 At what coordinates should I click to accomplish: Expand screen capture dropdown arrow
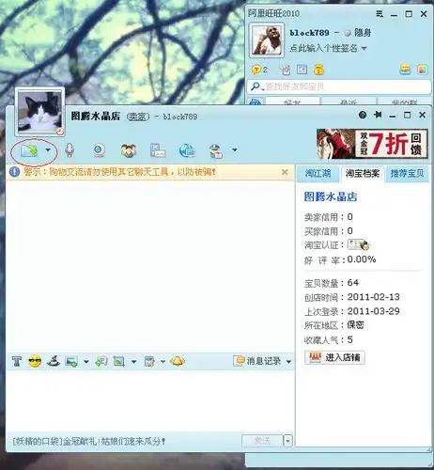[x=133, y=362]
